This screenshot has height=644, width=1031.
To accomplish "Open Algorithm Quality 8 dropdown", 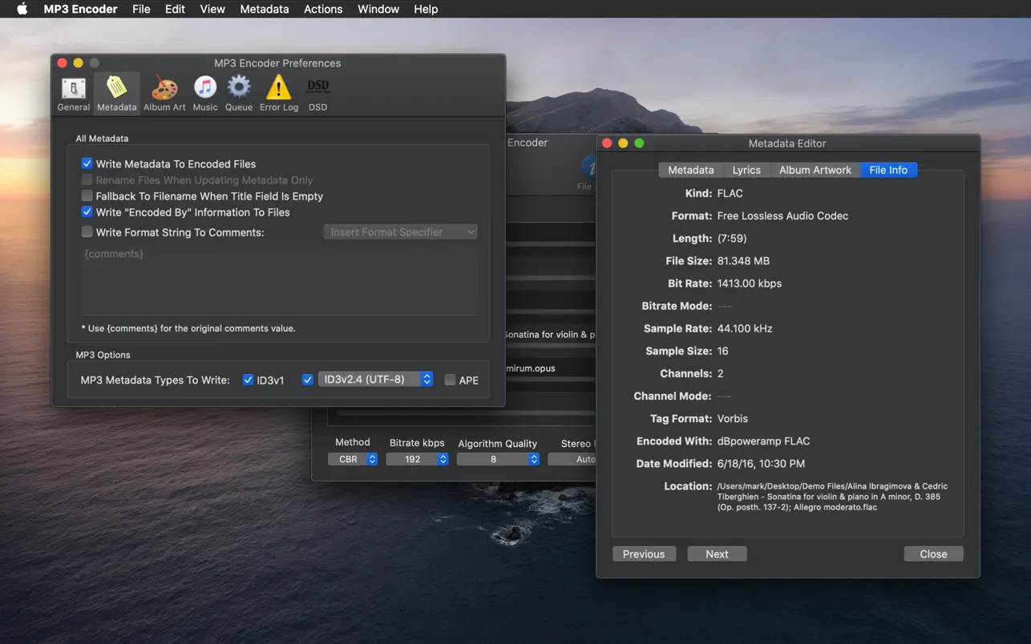I will point(498,459).
